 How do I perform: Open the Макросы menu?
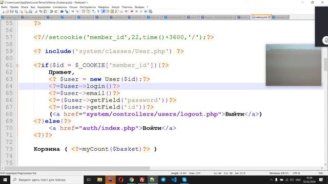coord(104,7)
